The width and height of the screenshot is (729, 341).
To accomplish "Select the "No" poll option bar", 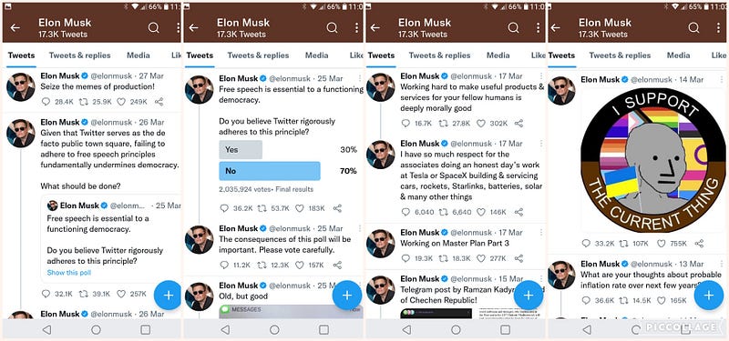I will 270,171.
